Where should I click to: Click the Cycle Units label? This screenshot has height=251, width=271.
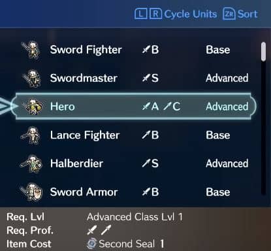191,14
